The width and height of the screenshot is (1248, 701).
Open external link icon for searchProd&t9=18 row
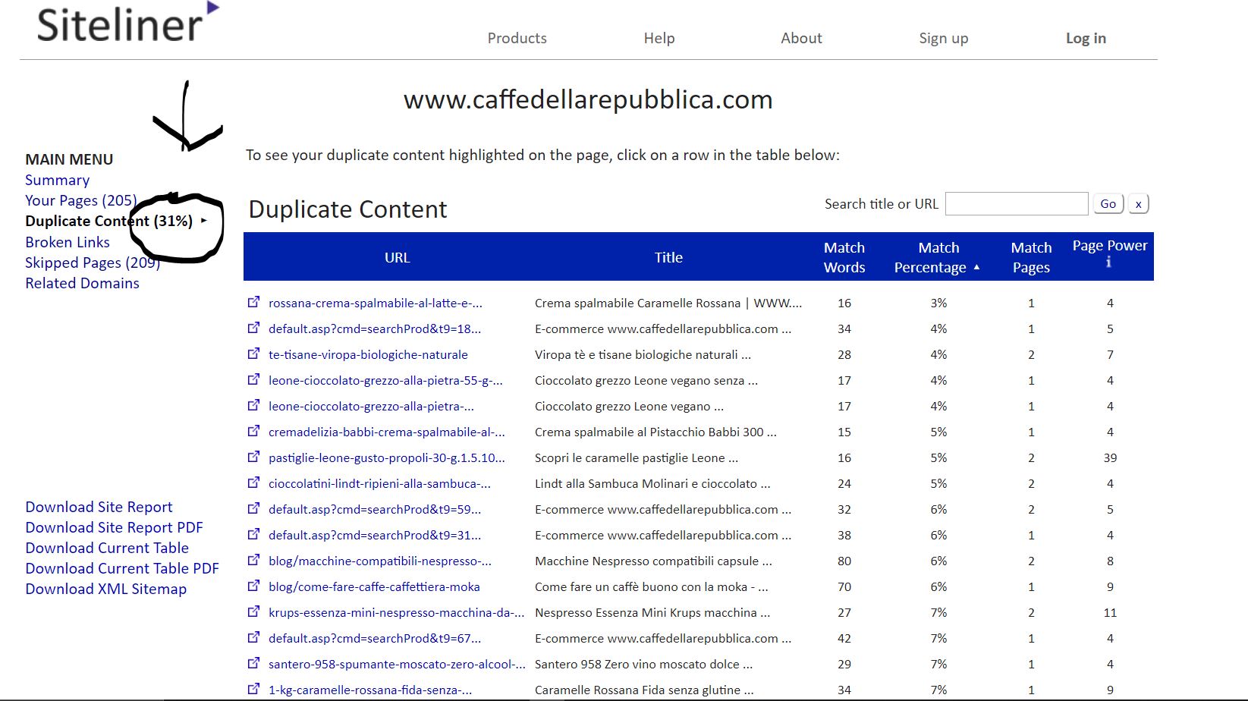coord(253,328)
